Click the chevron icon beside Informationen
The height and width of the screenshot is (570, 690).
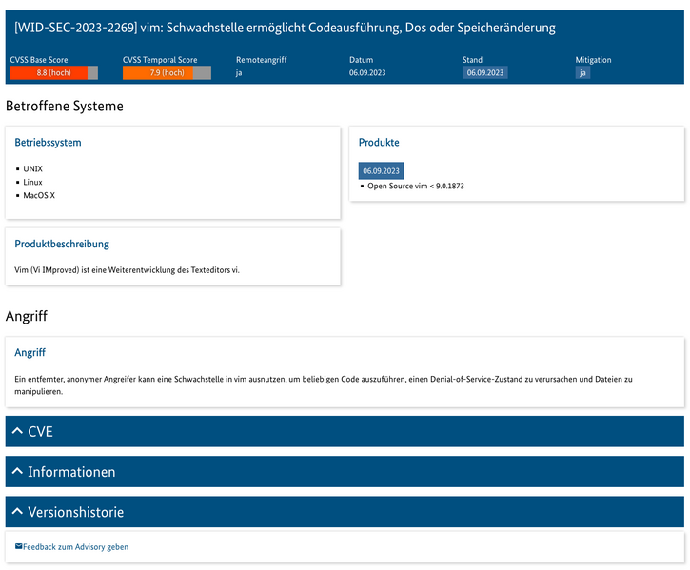pos(17,472)
